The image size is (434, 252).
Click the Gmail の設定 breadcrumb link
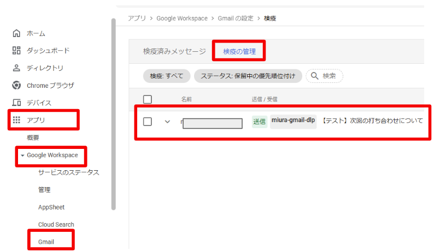coord(236,18)
